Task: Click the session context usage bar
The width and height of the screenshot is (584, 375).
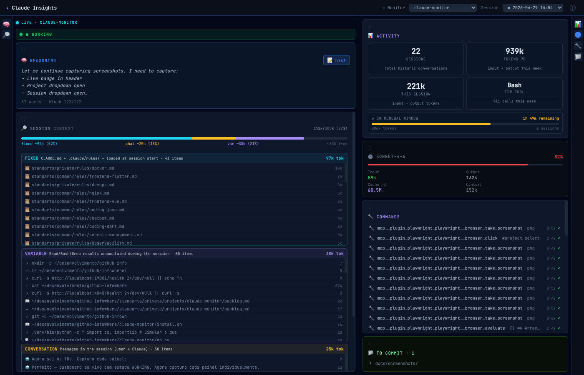Action: click(184, 138)
